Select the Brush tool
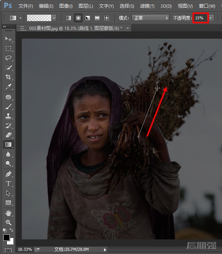 tap(8, 107)
